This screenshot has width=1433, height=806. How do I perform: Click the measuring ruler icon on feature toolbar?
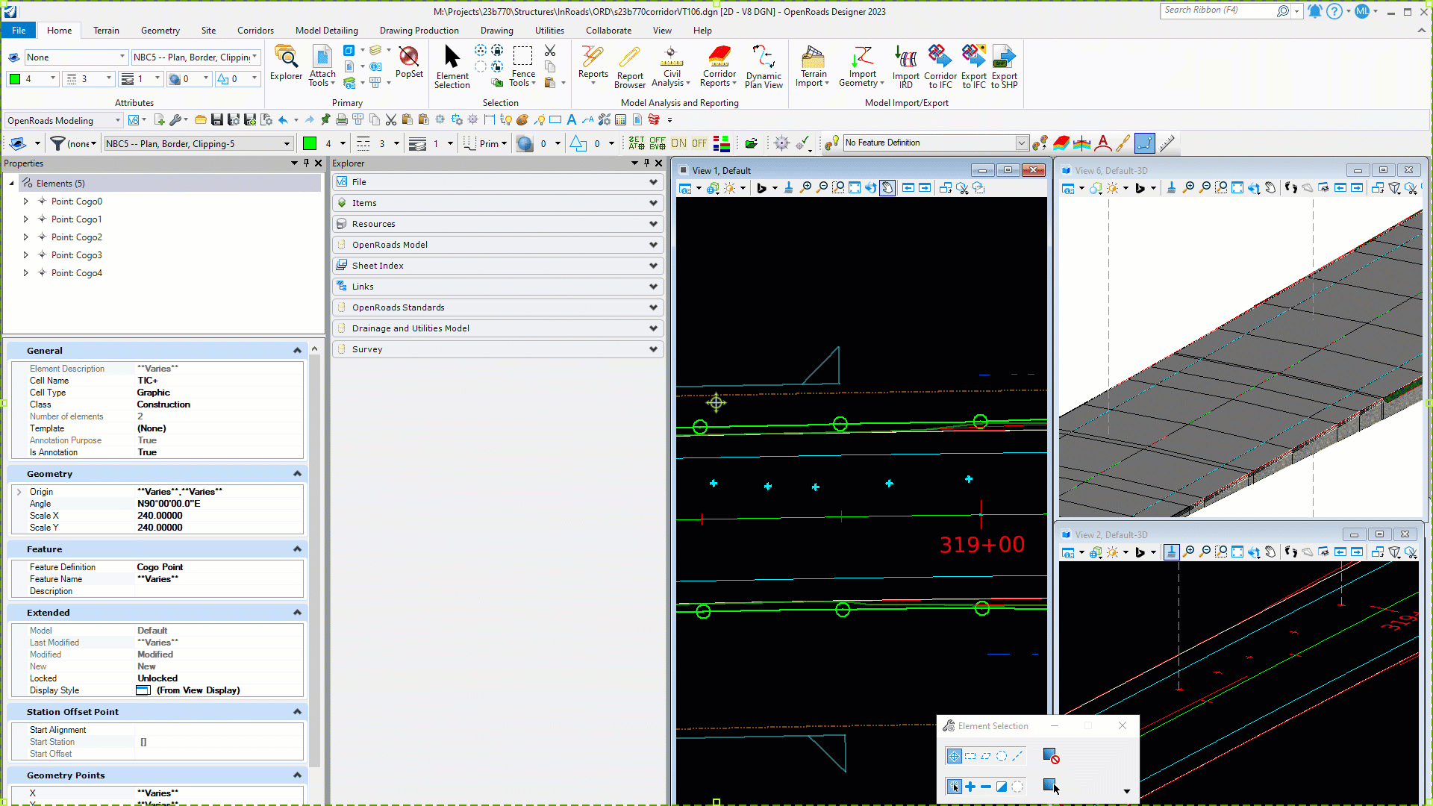[x=1167, y=143]
